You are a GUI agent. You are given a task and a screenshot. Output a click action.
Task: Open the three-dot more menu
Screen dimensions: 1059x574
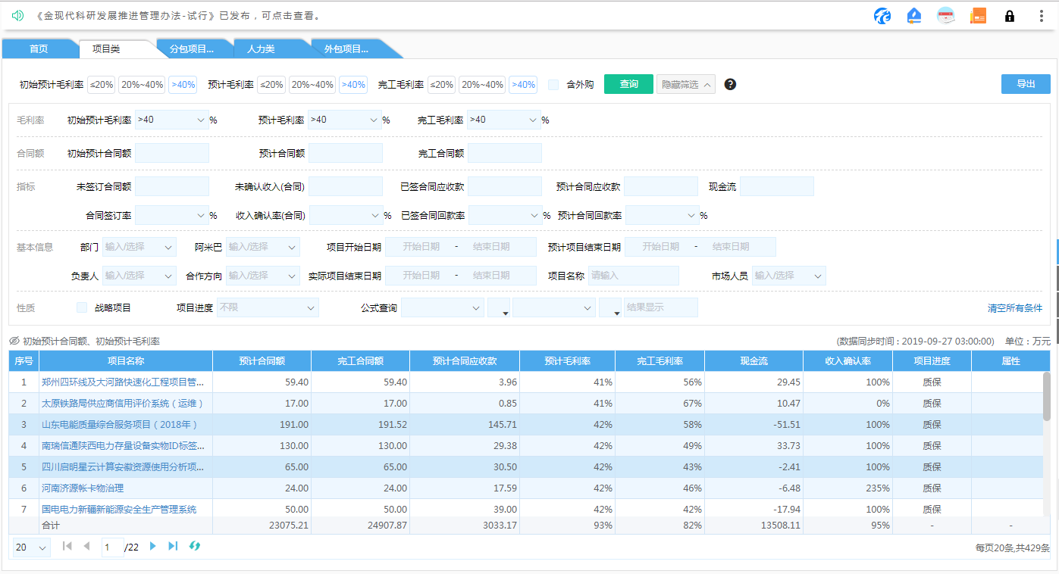pos(1041,16)
